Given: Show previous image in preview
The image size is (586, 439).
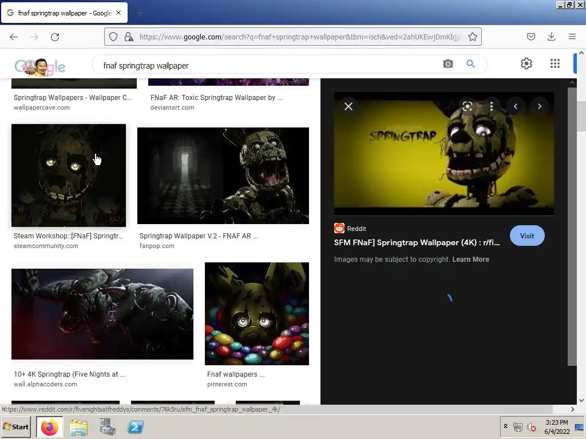Looking at the screenshot, I should pyautogui.click(x=516, y=106).
